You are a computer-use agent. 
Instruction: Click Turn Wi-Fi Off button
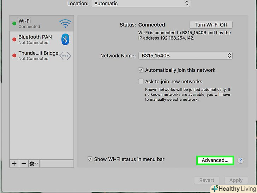(x=211, y=25)
